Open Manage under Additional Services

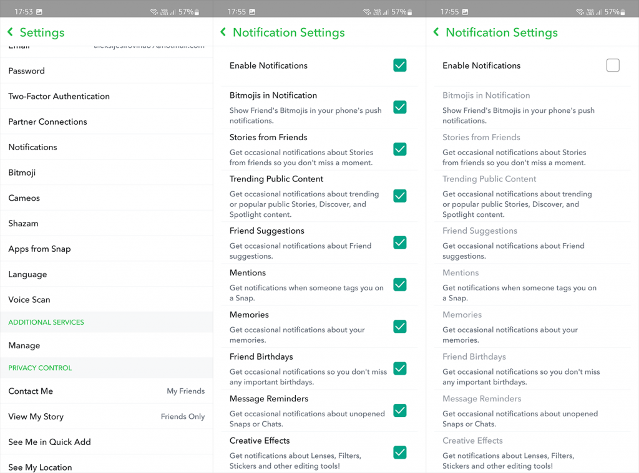tap(106, 345)
